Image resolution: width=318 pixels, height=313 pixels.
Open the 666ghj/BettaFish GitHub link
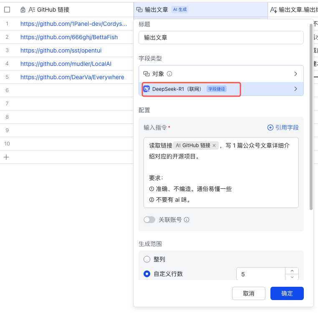[x=69, y=37]
